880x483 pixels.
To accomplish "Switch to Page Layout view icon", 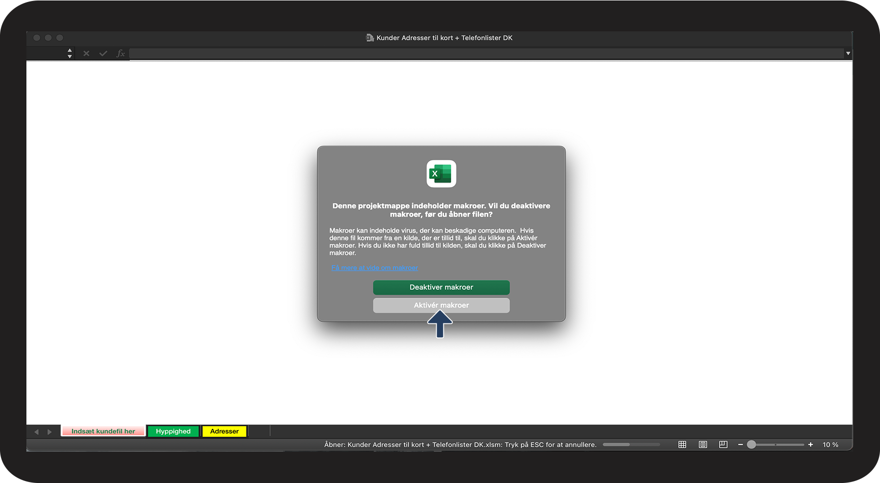I will (x=703, y=444).
